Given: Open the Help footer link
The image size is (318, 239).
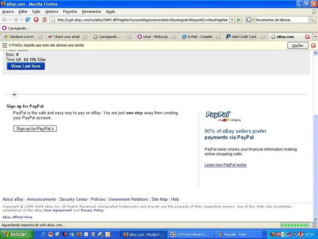Looking at the screenshot, I should tap(175, 200).
